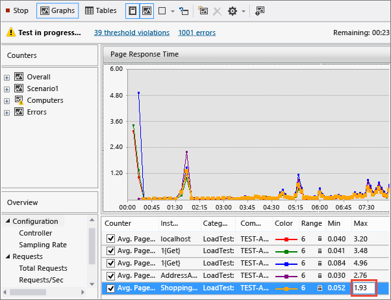Sort legend by Color column header
391x300 pixels.
[x=286, y=223]
